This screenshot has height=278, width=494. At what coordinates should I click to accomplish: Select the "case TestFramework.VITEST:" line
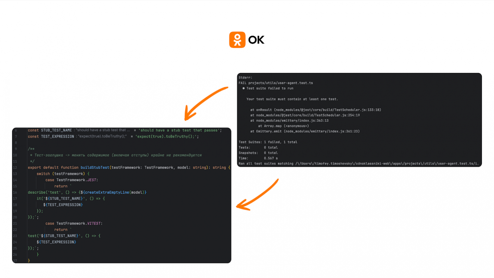[74, 223]
